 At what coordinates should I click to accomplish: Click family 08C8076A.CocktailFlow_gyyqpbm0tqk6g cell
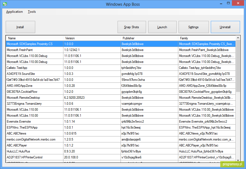click(207, 92)
